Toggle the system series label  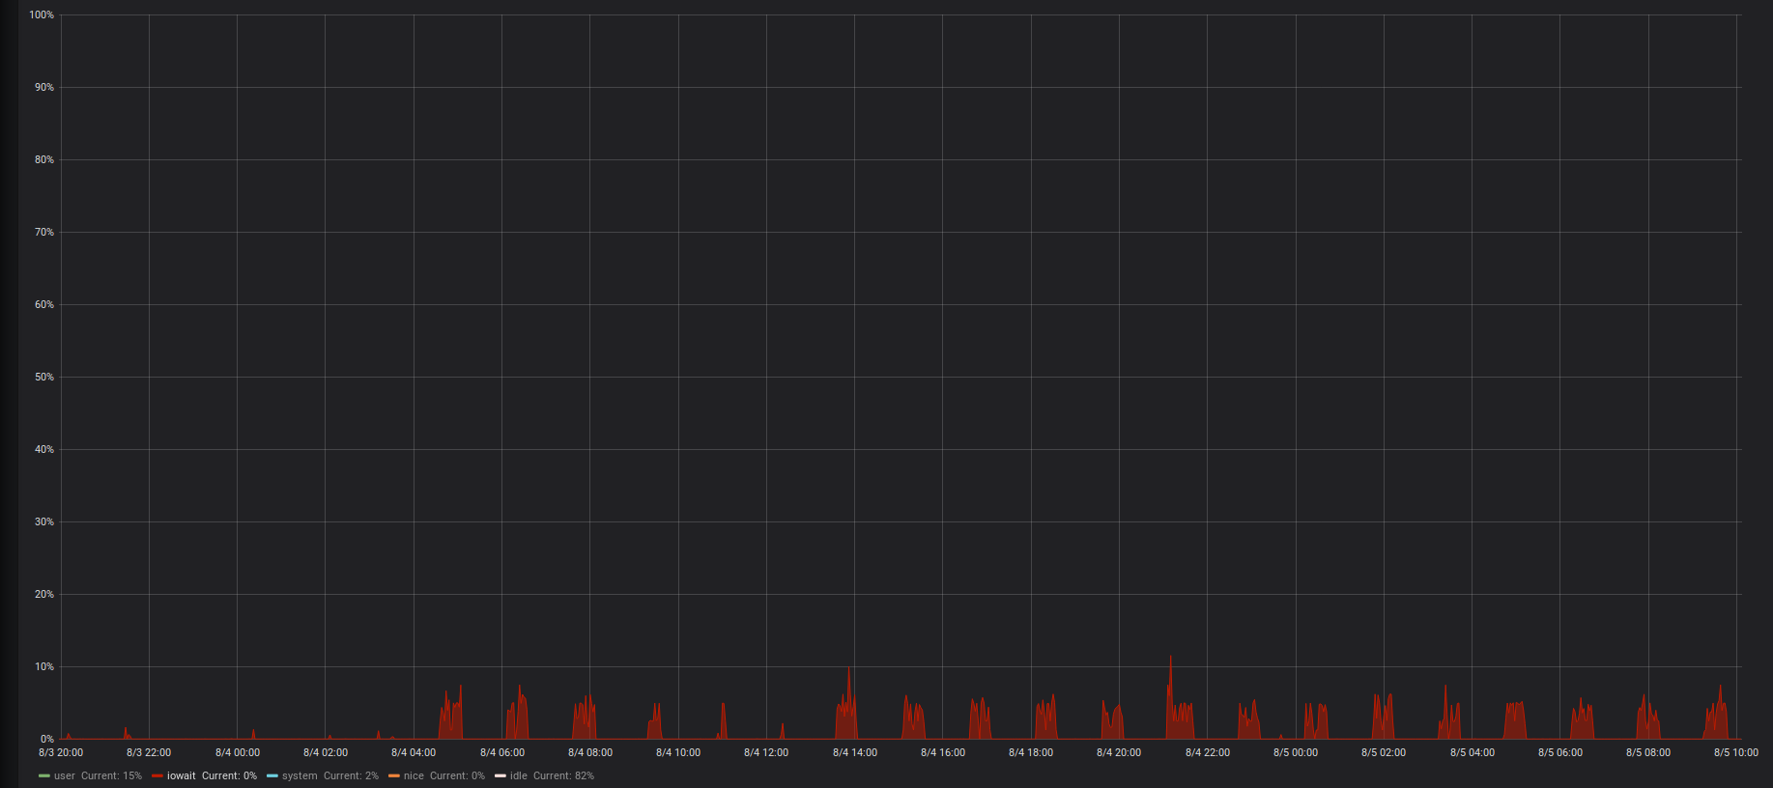pyautogui.click(x=300, y=776)
